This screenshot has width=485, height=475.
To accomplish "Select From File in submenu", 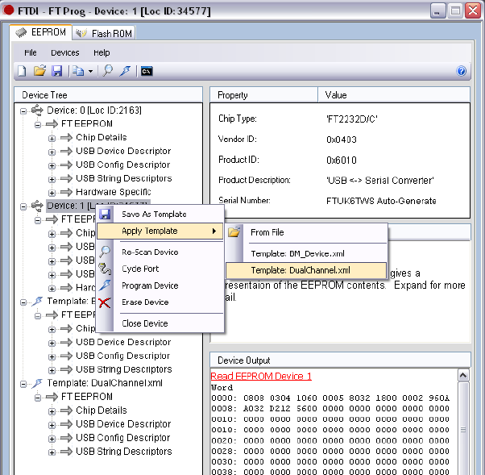I will click(x=306, y=232).
